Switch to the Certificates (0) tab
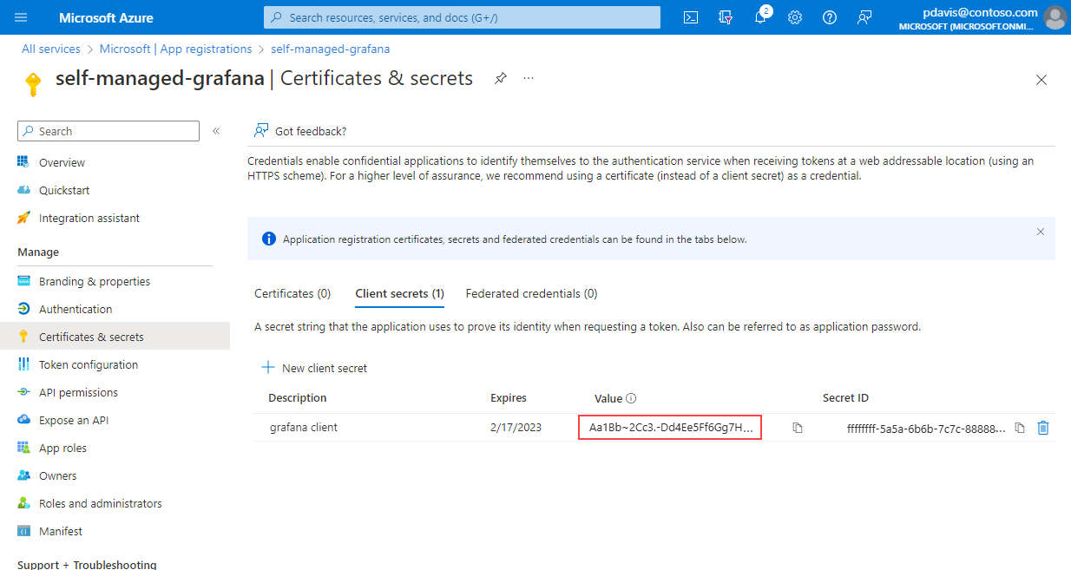The width and height of the screenshot is (1071, 570). [x=292, y=293]
